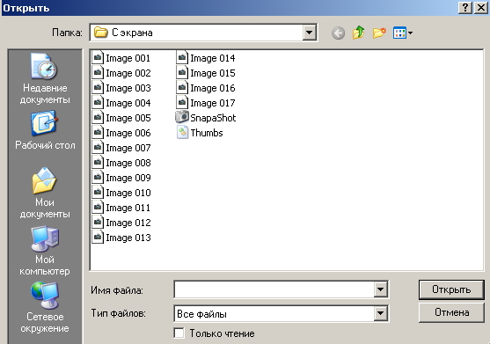Select the Image 006 file icon
Screen dimensions: 490x344
click(98, 133)
